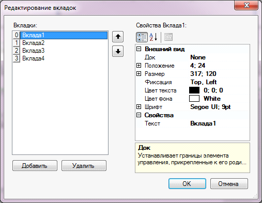Screen dimensions: 262x203
Task: Click the black Цвет текста swatch
Action: click(194, 90)
